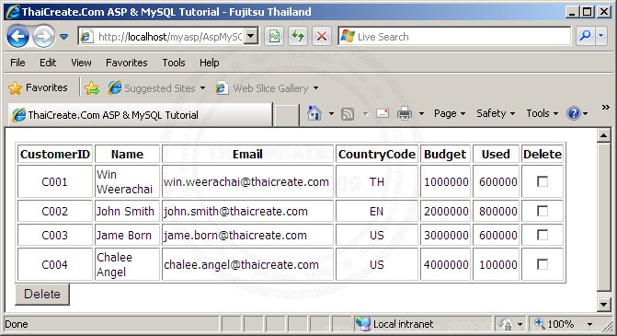
Task: Click the Done status bar text
Action: [x=17, y=324]
